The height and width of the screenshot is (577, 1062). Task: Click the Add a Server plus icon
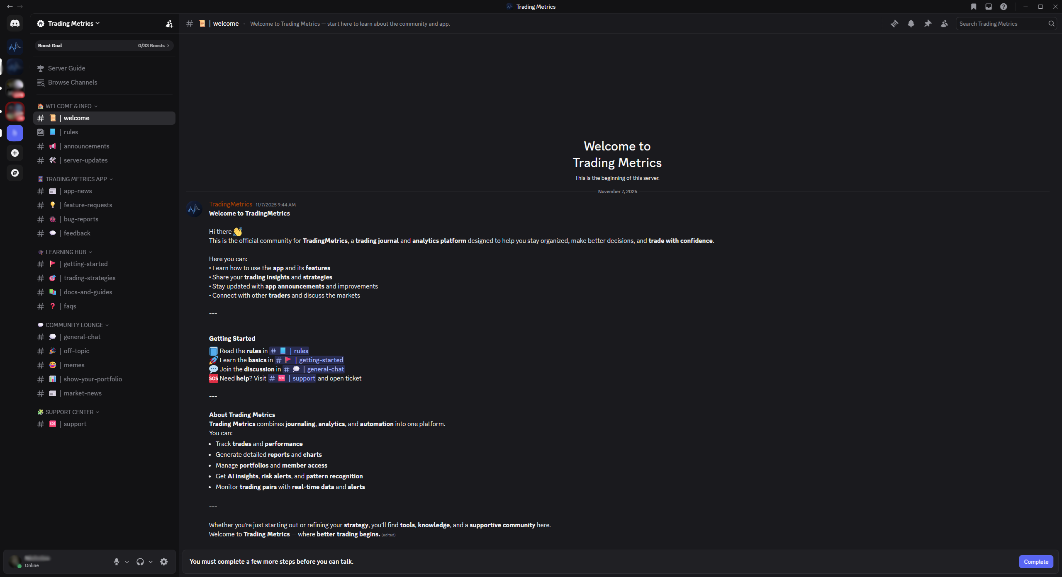pyautogui.click(x=15, y=153)
